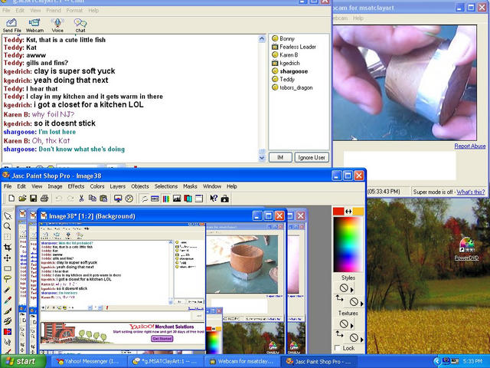Click the Ignore User button
Image resolution: width=490 pixels, height=368 pixels.
point(312,157)
